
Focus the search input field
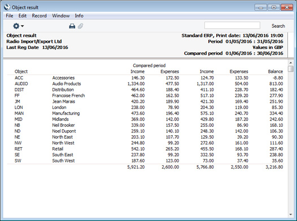[232, 25]
